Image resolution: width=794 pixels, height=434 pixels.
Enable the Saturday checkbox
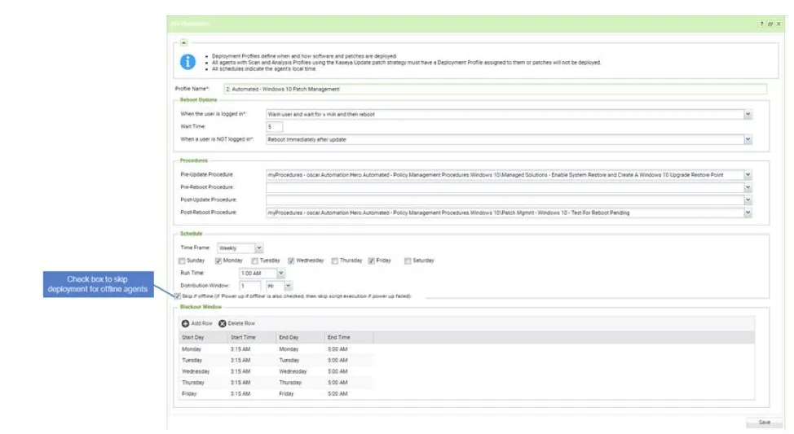408,261
